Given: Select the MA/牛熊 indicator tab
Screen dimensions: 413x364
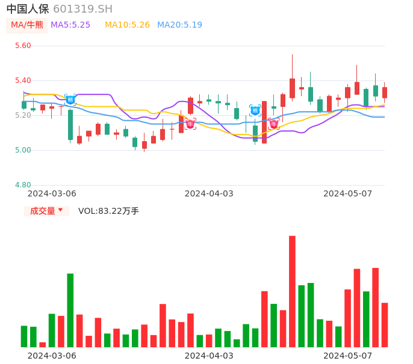Looking at the screenshot, I should [26, 25].
